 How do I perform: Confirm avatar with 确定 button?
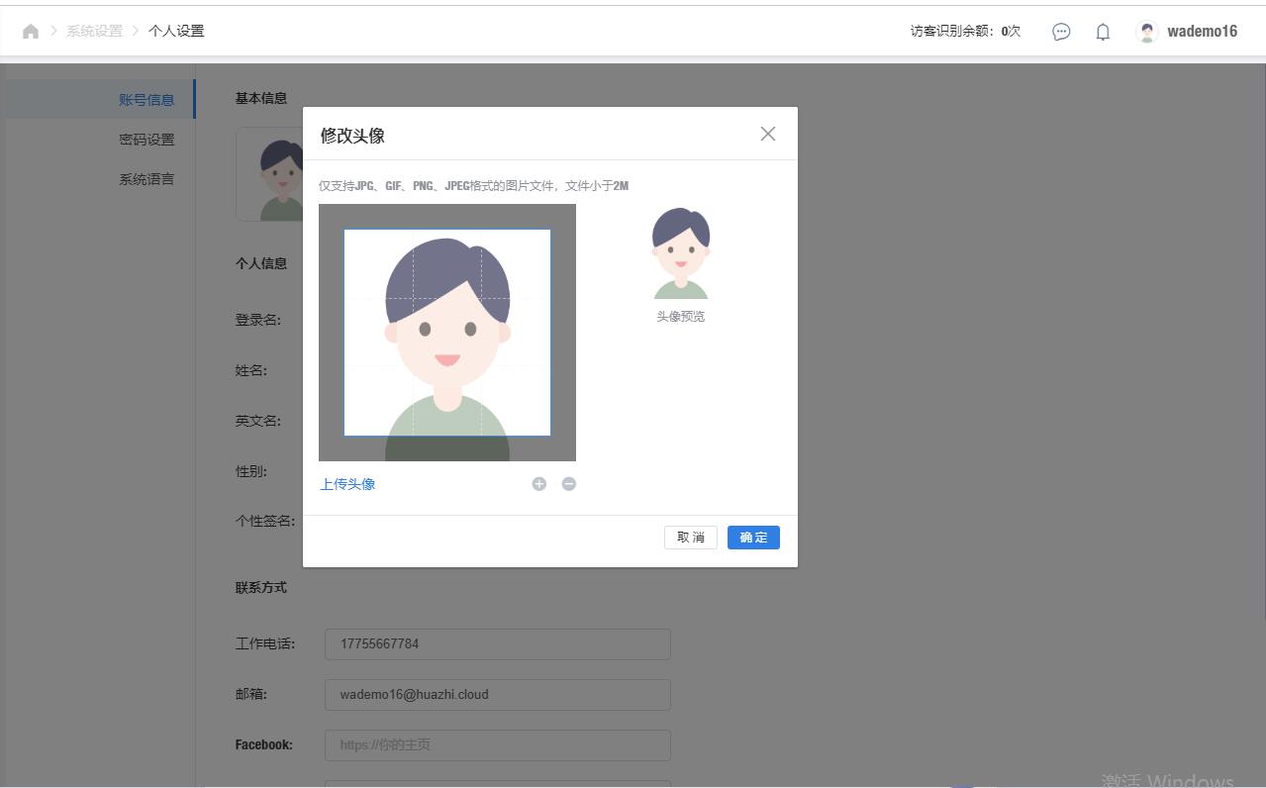point(753,538)
